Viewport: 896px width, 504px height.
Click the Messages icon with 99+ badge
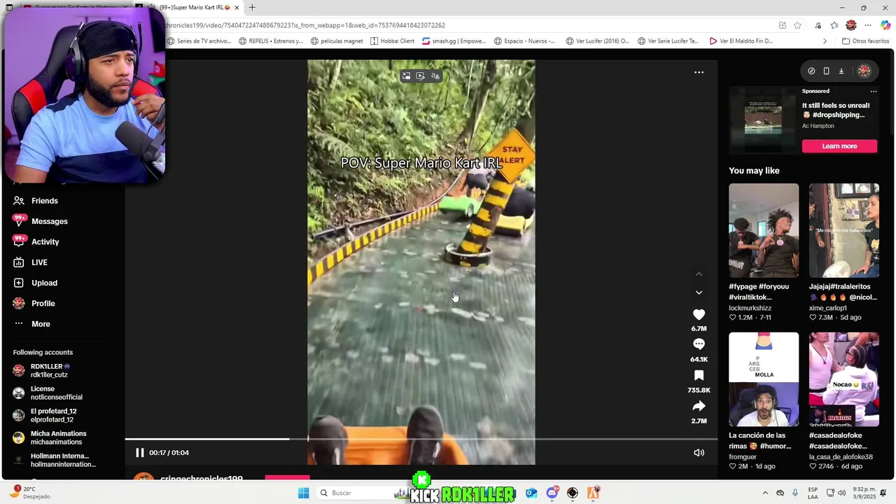19,220
